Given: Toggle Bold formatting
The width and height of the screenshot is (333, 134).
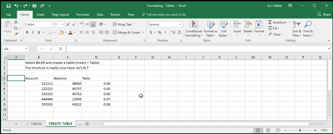Looking at the screenshot, I should coord(27,32).
